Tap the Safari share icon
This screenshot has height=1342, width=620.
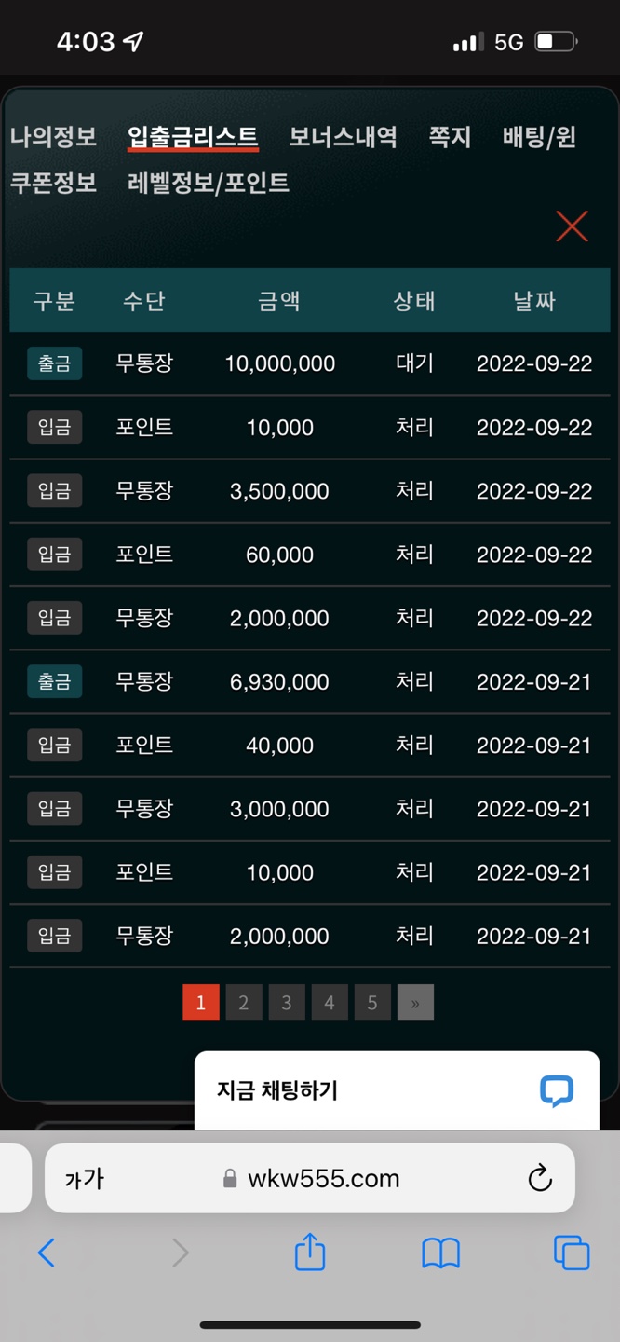point(310,1253)
